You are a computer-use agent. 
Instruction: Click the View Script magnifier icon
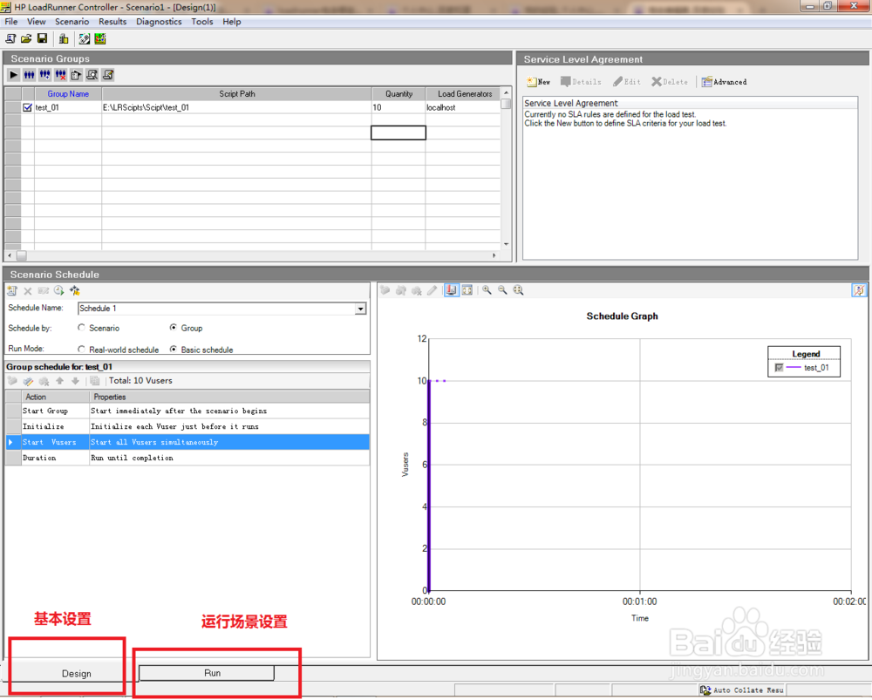(92, 74)
